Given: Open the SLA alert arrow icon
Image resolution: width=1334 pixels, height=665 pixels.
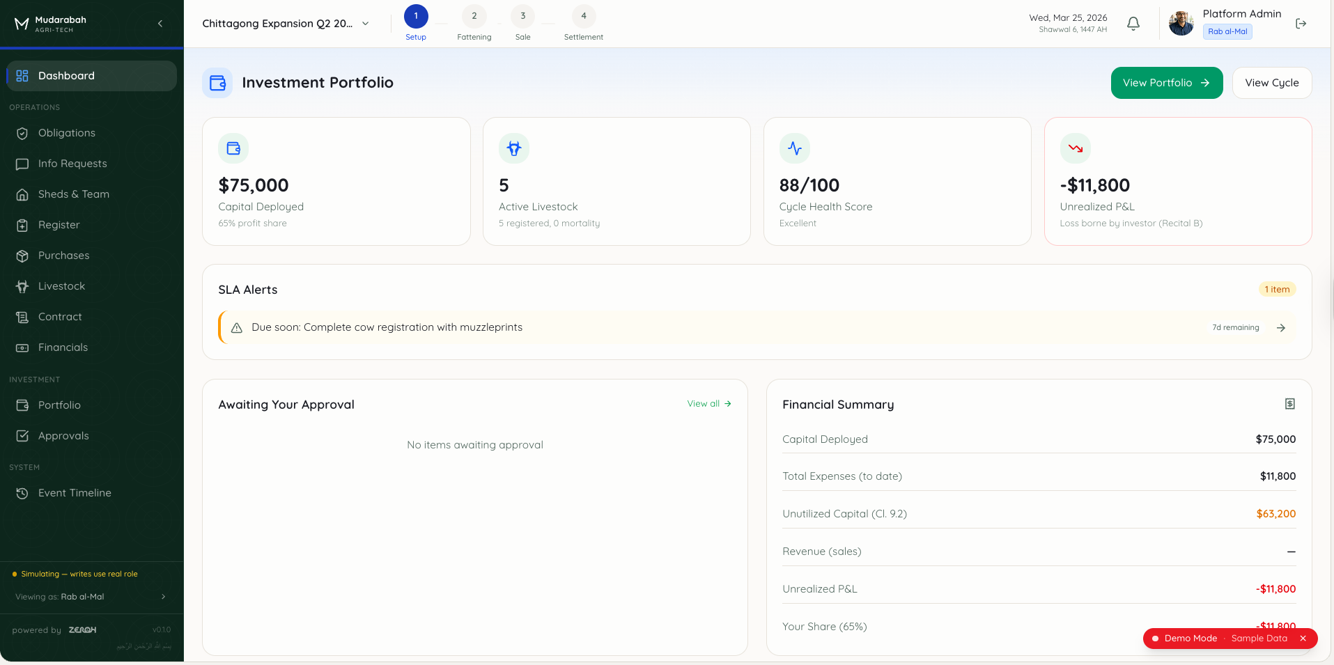Looking at the screenshot, I should (1280, 328).
